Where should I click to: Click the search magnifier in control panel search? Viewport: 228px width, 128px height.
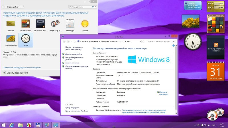(174, 41)
